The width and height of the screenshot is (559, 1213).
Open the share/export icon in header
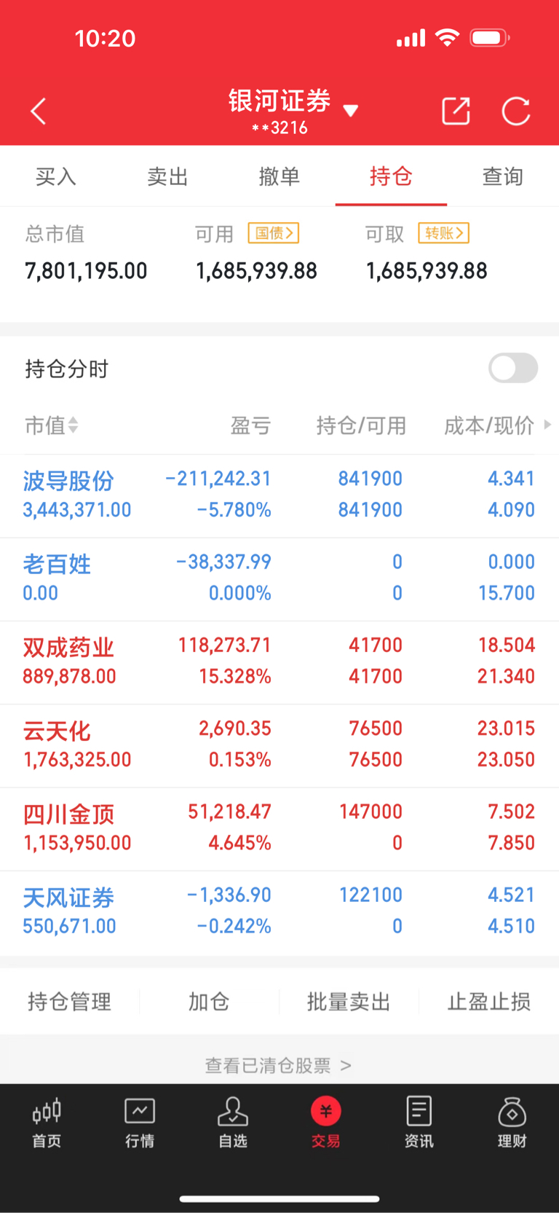pyautogui.click(x=456, y=111)
